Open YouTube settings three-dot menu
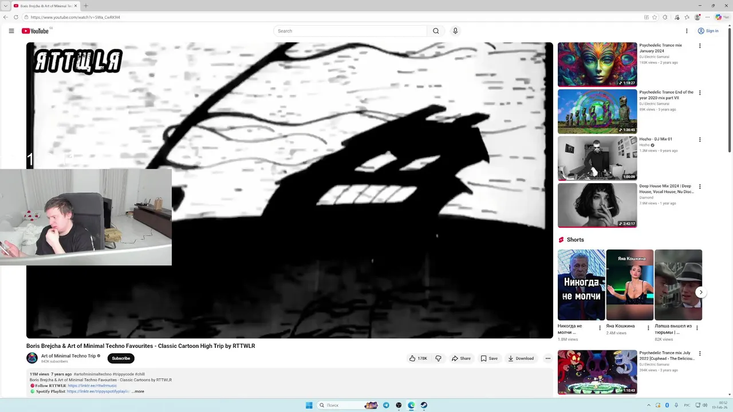 687,31
